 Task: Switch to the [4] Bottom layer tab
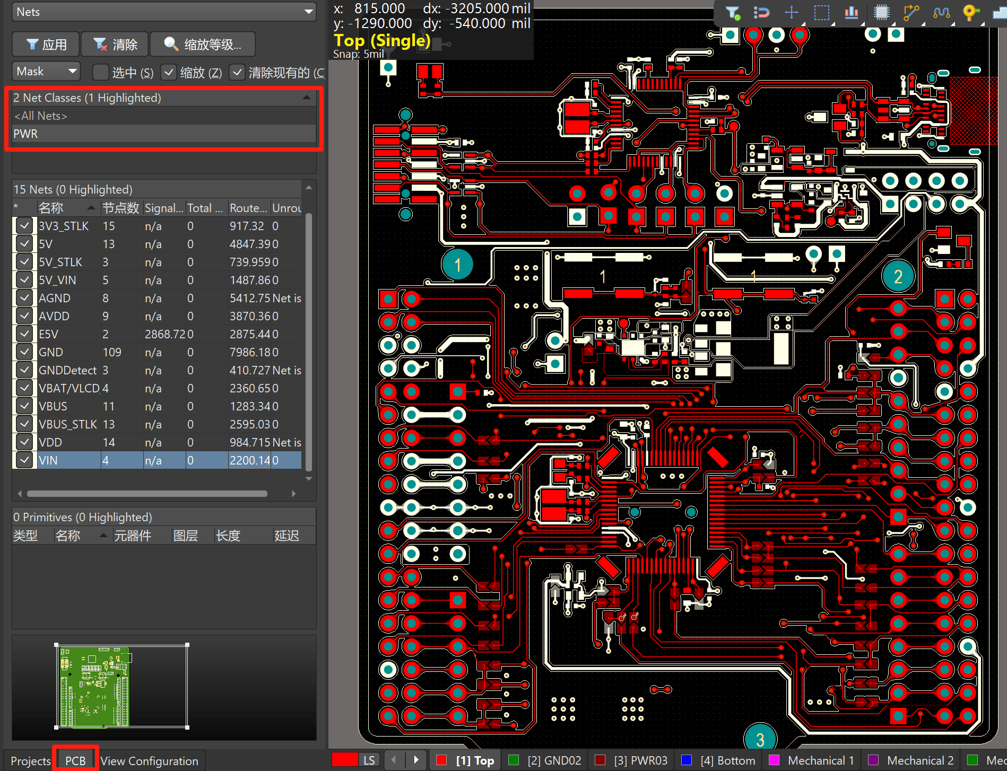(719, 760)
